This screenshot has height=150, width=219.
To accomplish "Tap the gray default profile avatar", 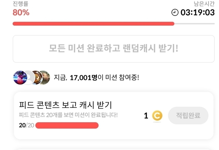I will (x=30, y=77).
